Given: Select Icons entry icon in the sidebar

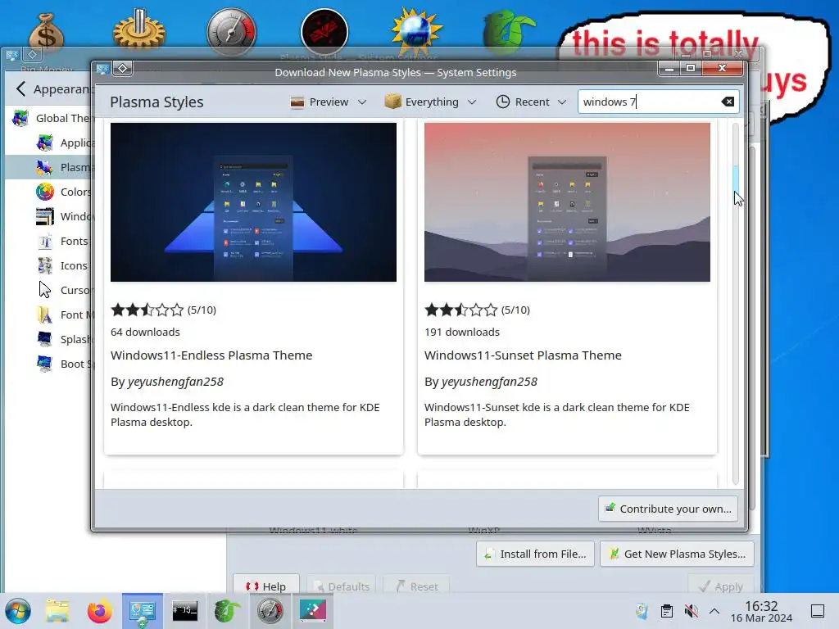Looking at the screenshot, I should point(44,265).
